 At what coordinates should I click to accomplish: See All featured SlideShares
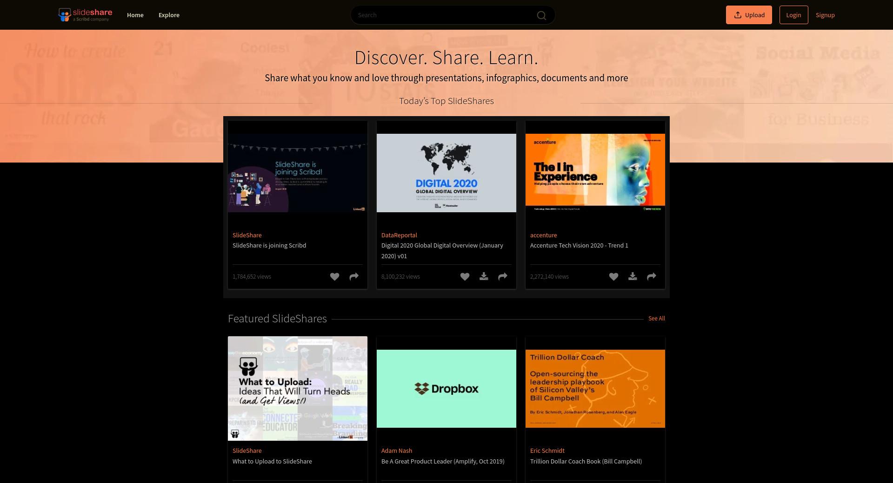(x=657, y=319)
